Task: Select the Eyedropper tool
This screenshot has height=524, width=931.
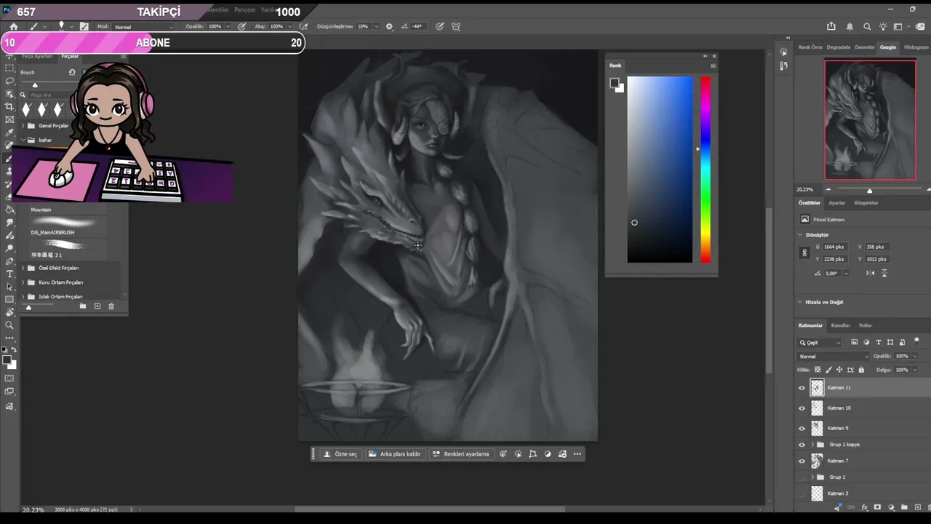Action: 9,132
